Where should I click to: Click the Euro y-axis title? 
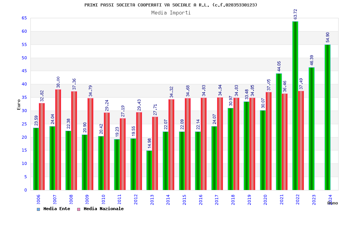tap(19, 105)
